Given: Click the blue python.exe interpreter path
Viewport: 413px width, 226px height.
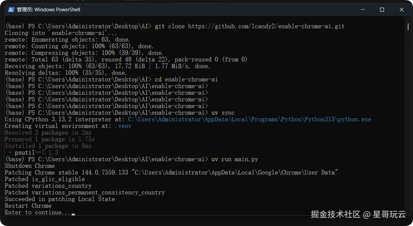Looking at the screenshot, I should click(x=249, y=119).
